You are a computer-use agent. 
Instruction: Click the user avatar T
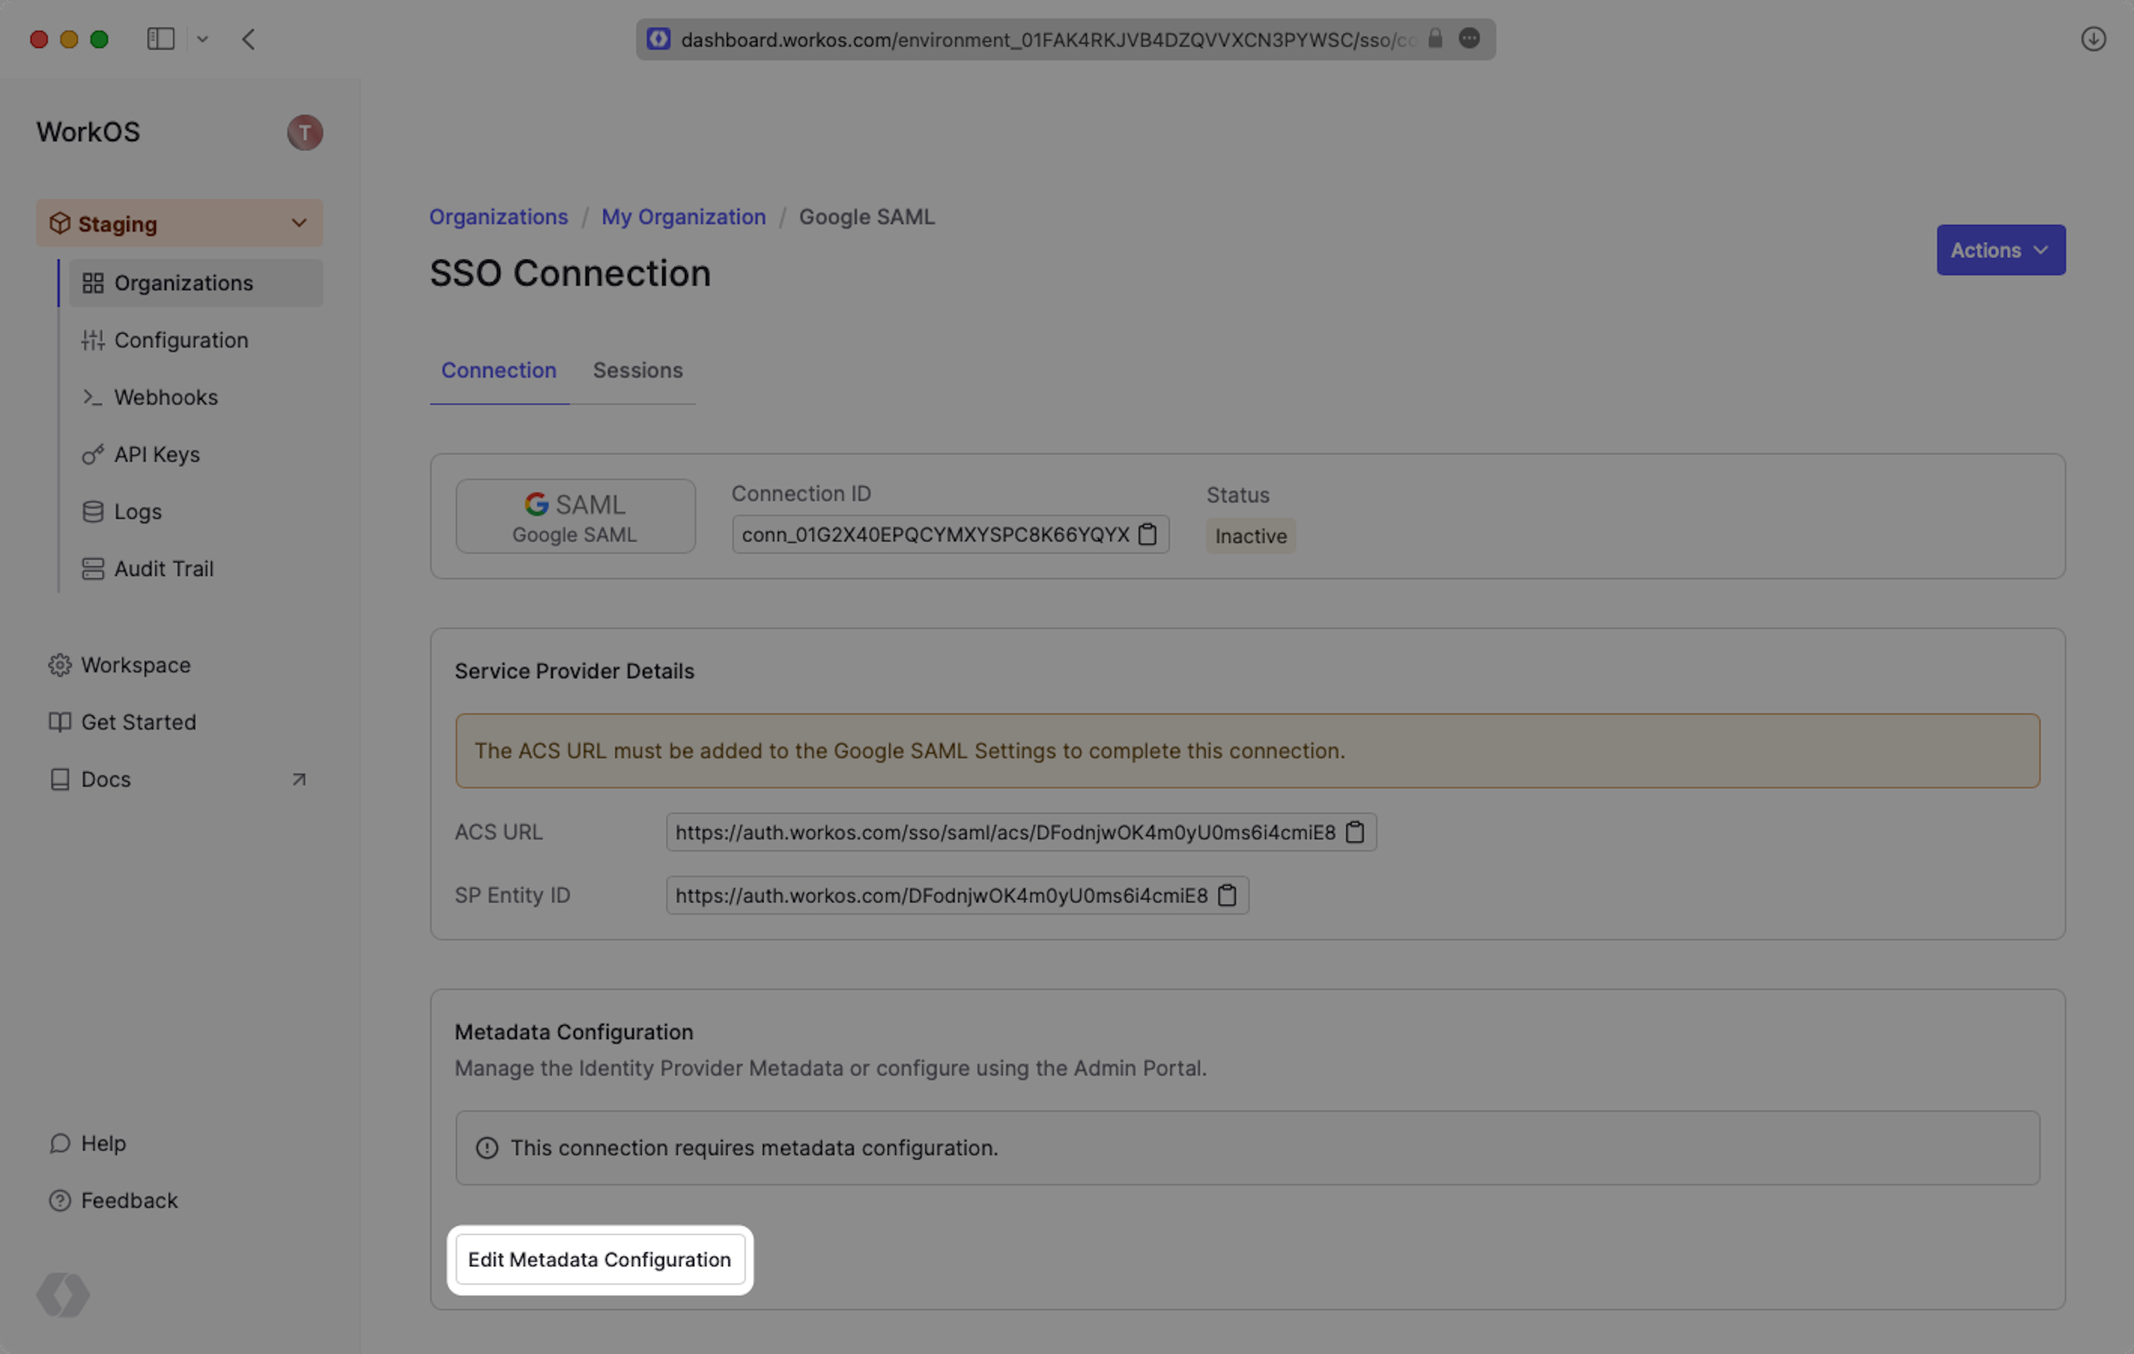click(304, 133)
